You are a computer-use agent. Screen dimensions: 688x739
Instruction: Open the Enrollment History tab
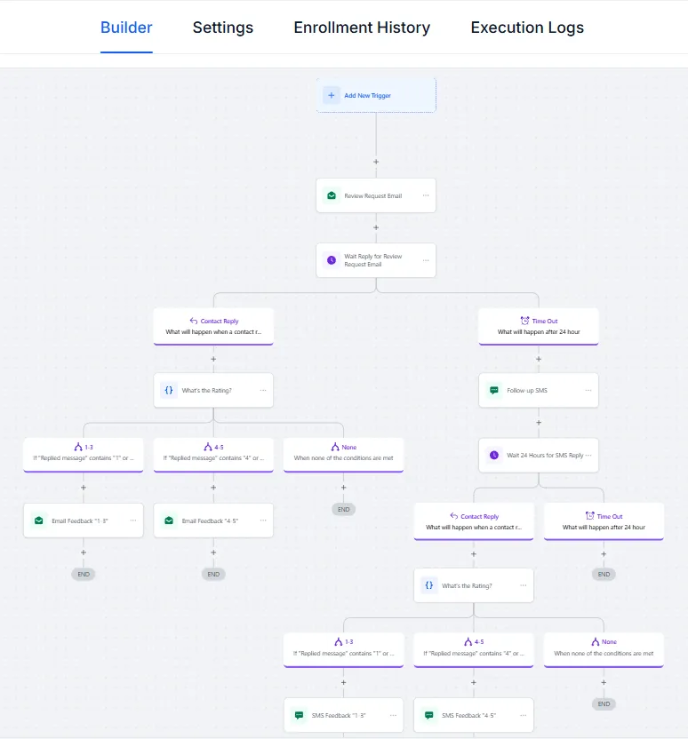coord(362,28)
